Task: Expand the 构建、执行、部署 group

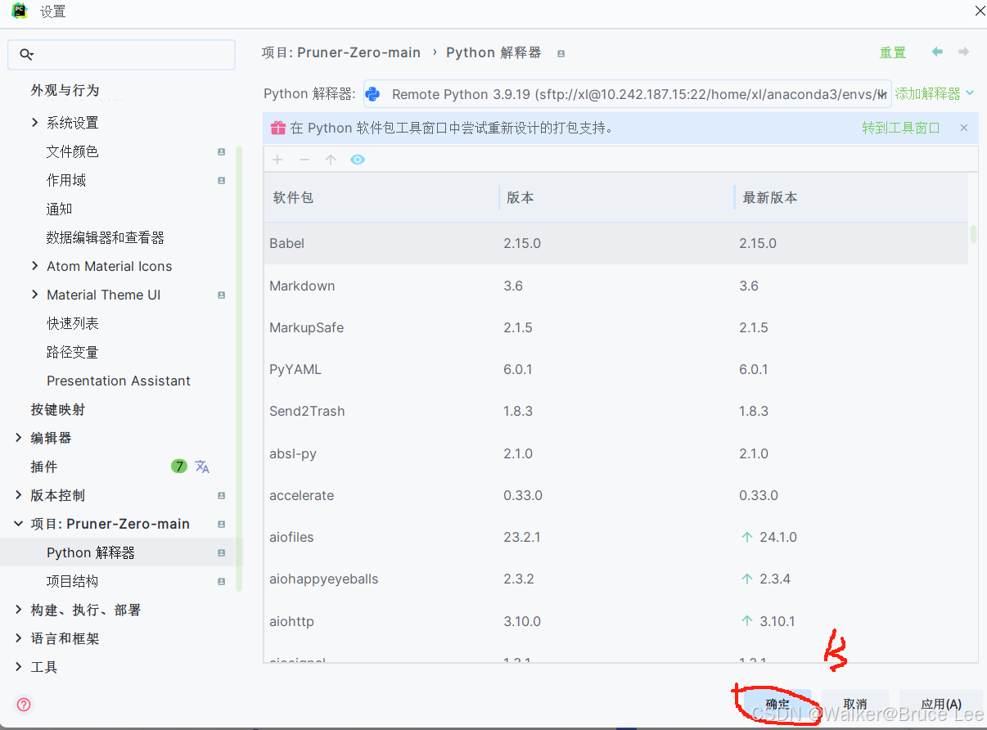Action: pyautogui.click(x=19, y=610)
